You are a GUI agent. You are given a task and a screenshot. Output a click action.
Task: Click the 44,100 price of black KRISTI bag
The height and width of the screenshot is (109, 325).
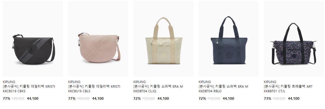33,98
